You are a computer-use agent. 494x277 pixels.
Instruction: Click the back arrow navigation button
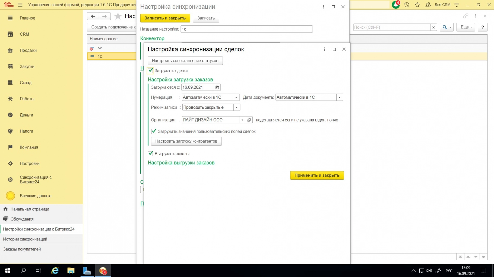tap(93, 17)
